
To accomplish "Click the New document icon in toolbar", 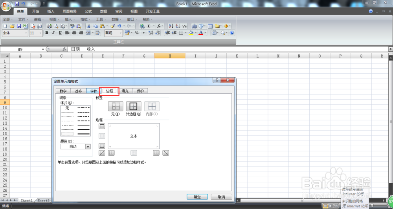I will [5, 26].
